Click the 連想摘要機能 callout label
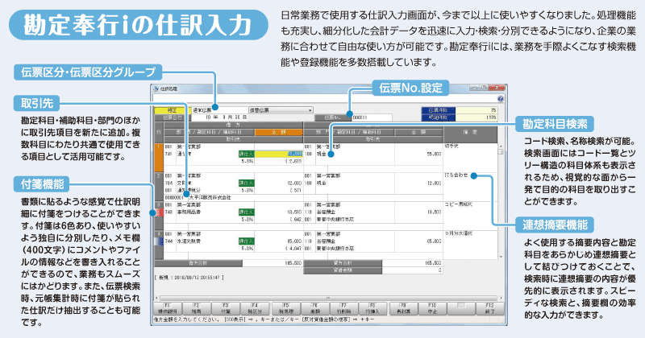The height and width of the screenshot is (338, 645). pos(555,225)
